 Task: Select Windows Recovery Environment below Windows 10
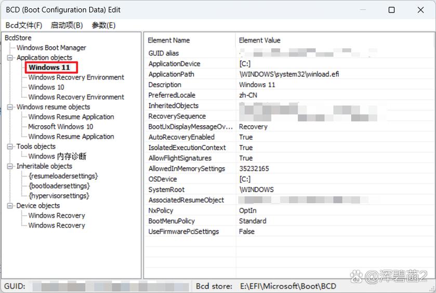76,97
